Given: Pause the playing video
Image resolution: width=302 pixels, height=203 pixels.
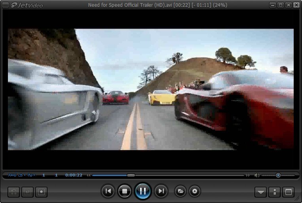Looking at the screenshot, I should point(142,191).
